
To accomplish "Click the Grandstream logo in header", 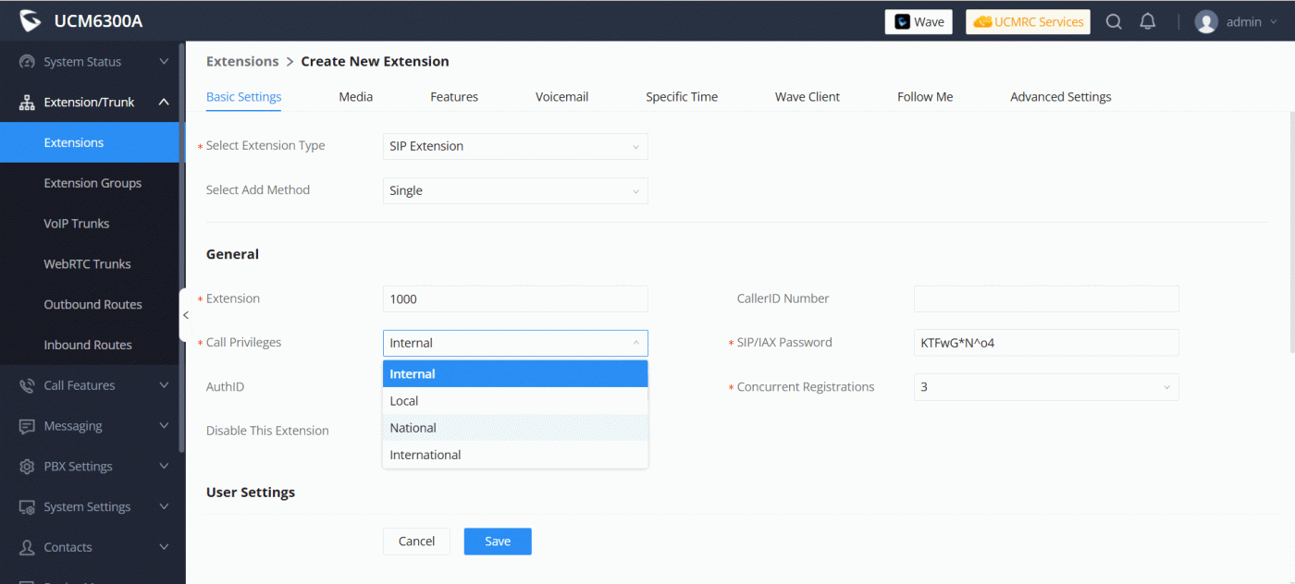I will 31,21.
